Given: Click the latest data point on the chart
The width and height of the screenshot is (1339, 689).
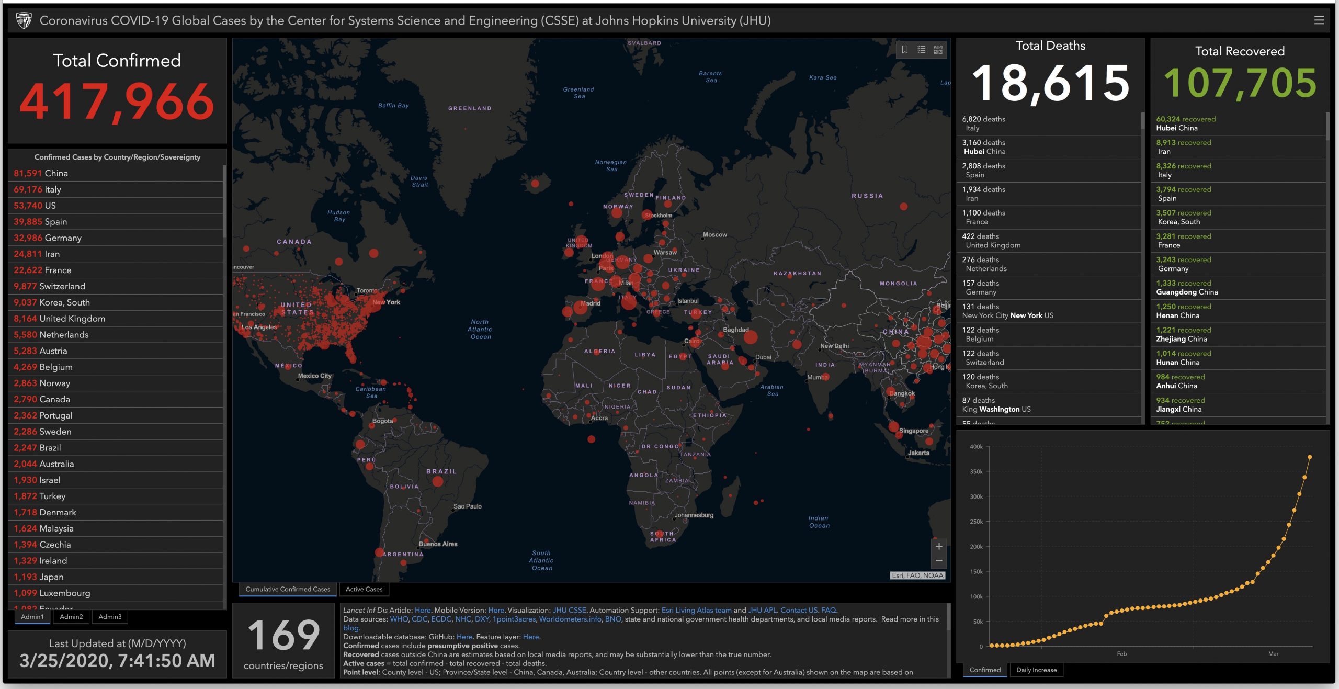Looking at the screenshot, I should point(1310,457).
